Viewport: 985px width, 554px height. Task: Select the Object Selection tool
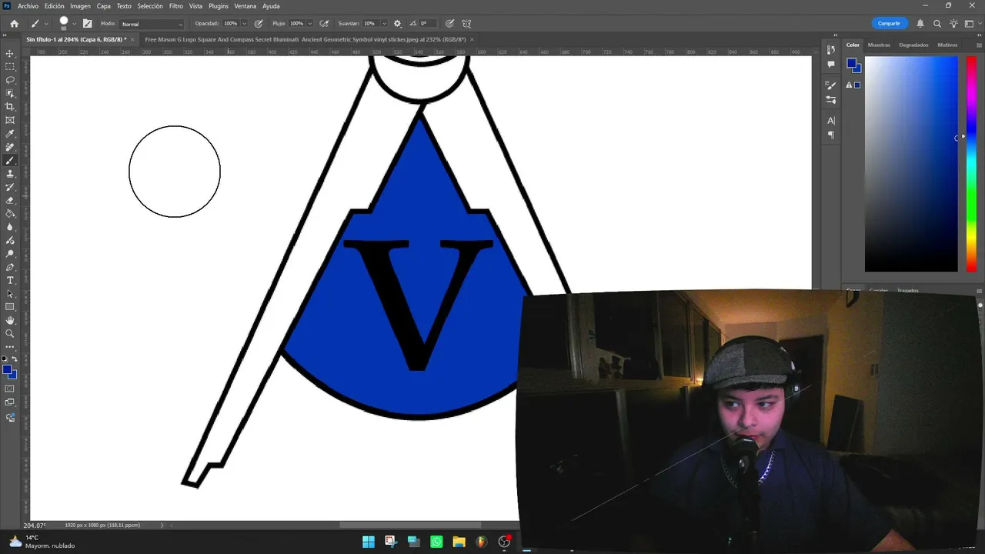pyautogui.click(x=10, y=93)
